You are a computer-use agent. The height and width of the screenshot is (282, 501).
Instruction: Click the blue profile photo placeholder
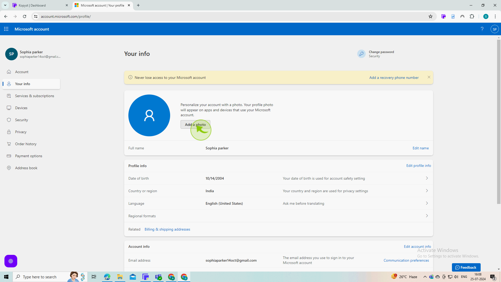149,115
